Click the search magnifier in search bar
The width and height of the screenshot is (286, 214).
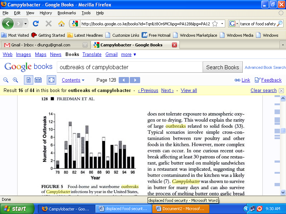tap(280, 24)
